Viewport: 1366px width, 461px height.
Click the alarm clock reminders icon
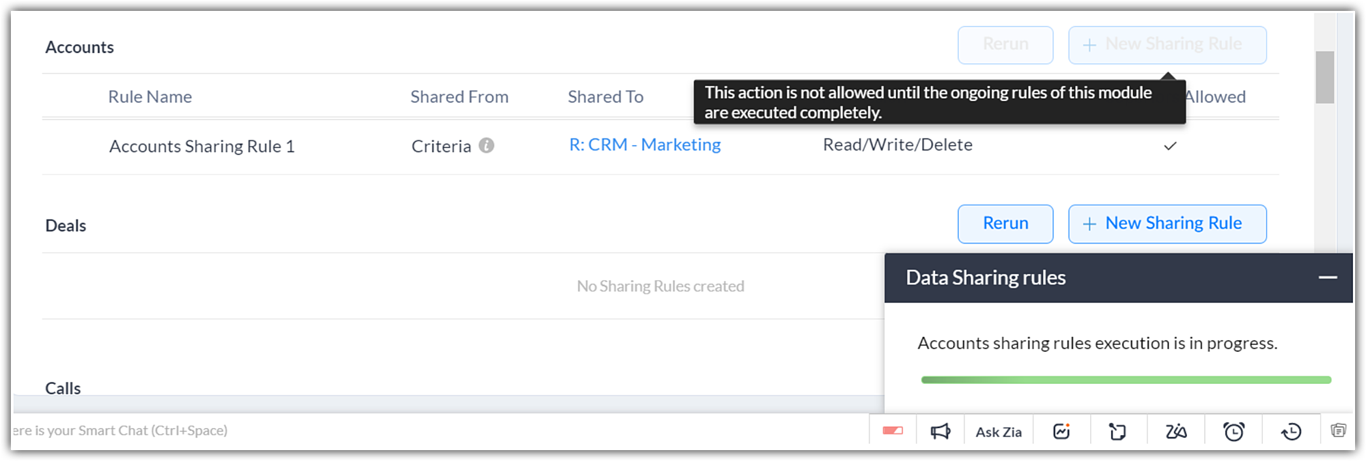pos(1233,432)
